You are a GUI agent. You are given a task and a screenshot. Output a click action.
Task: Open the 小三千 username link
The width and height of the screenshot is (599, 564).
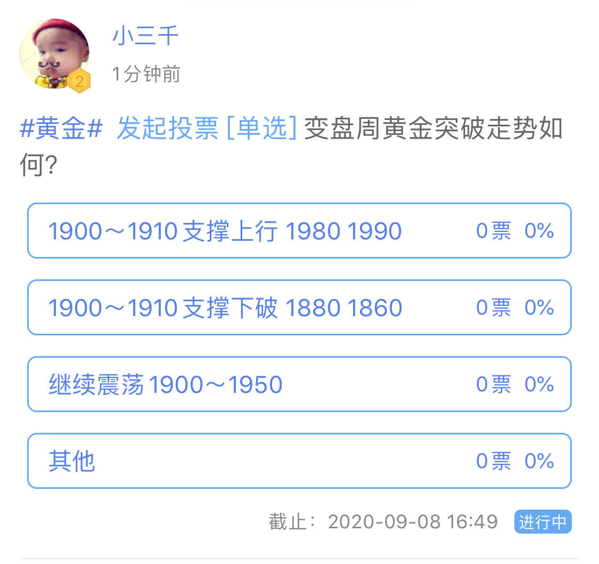click(145, 36)
